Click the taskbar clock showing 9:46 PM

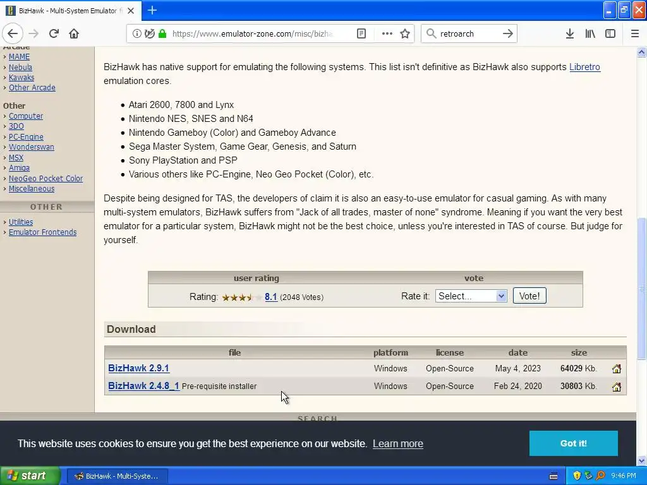[x=624, y=476]
